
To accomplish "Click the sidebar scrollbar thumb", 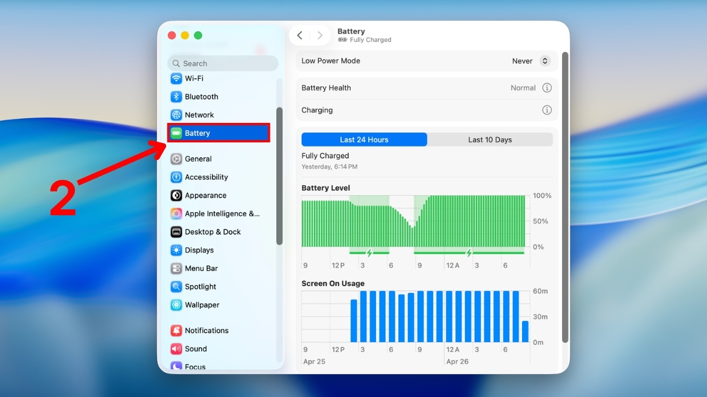I will tap(279, 176).
